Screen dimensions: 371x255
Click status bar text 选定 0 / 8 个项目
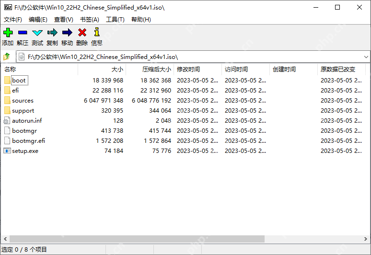click(x=24, y=249)
